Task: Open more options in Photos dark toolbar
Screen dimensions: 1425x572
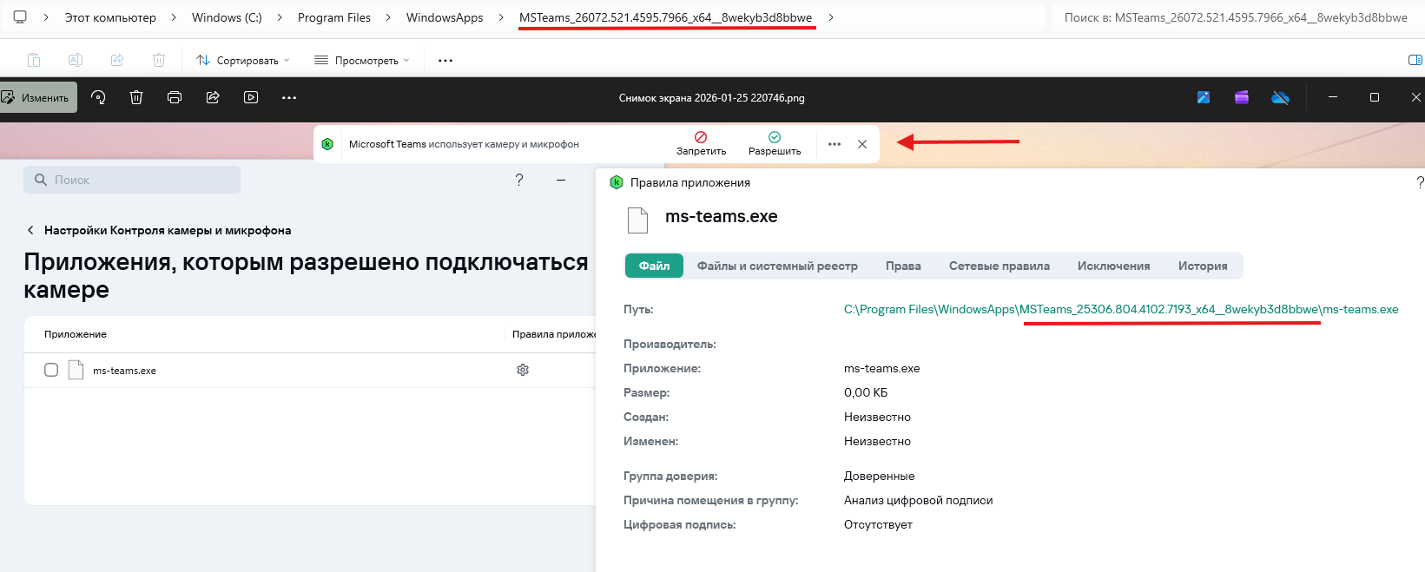Action: point(289,97)
